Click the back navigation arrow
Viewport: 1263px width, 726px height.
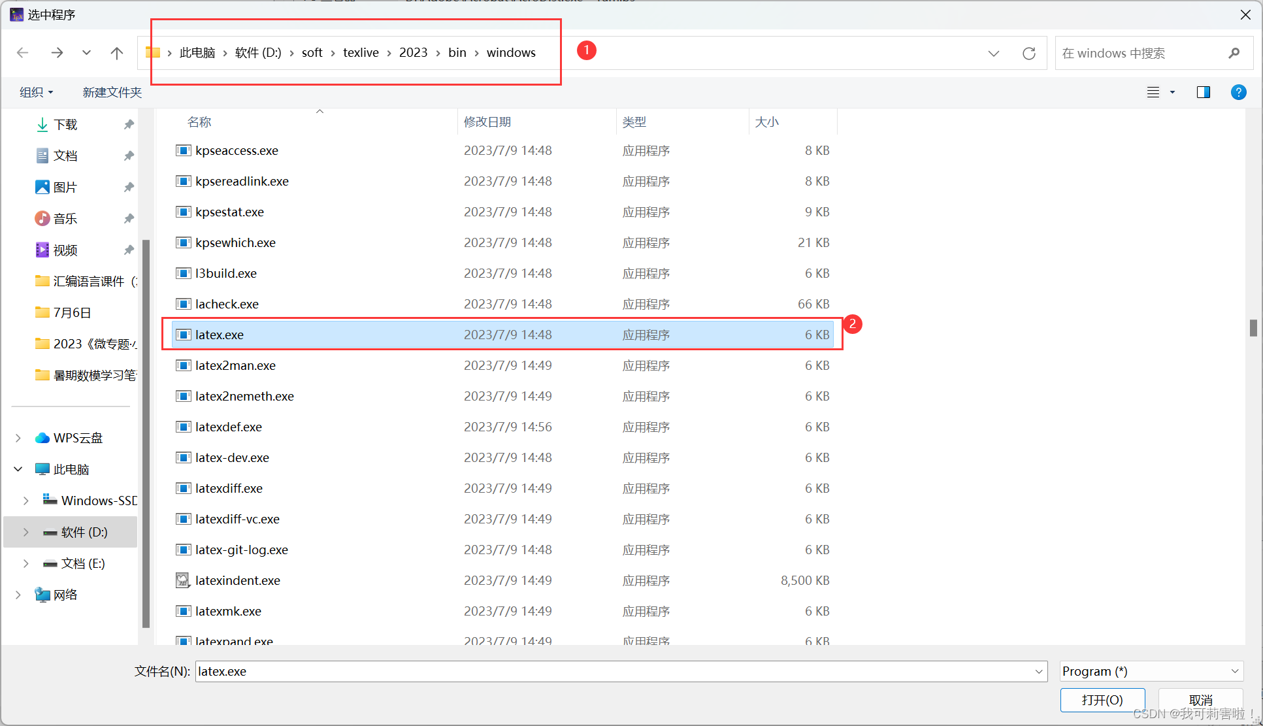pyautogui.click(x=23, y=53)
